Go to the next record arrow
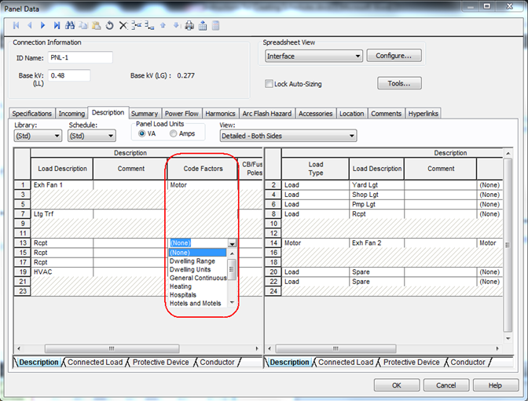528x401 pixels. 42,25
